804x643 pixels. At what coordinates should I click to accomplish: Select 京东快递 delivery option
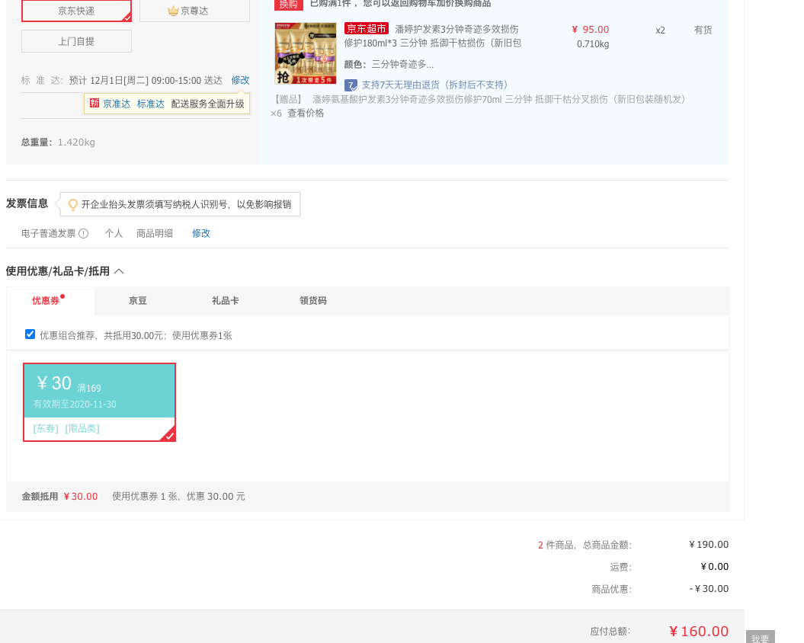click(x=76, y=10)
